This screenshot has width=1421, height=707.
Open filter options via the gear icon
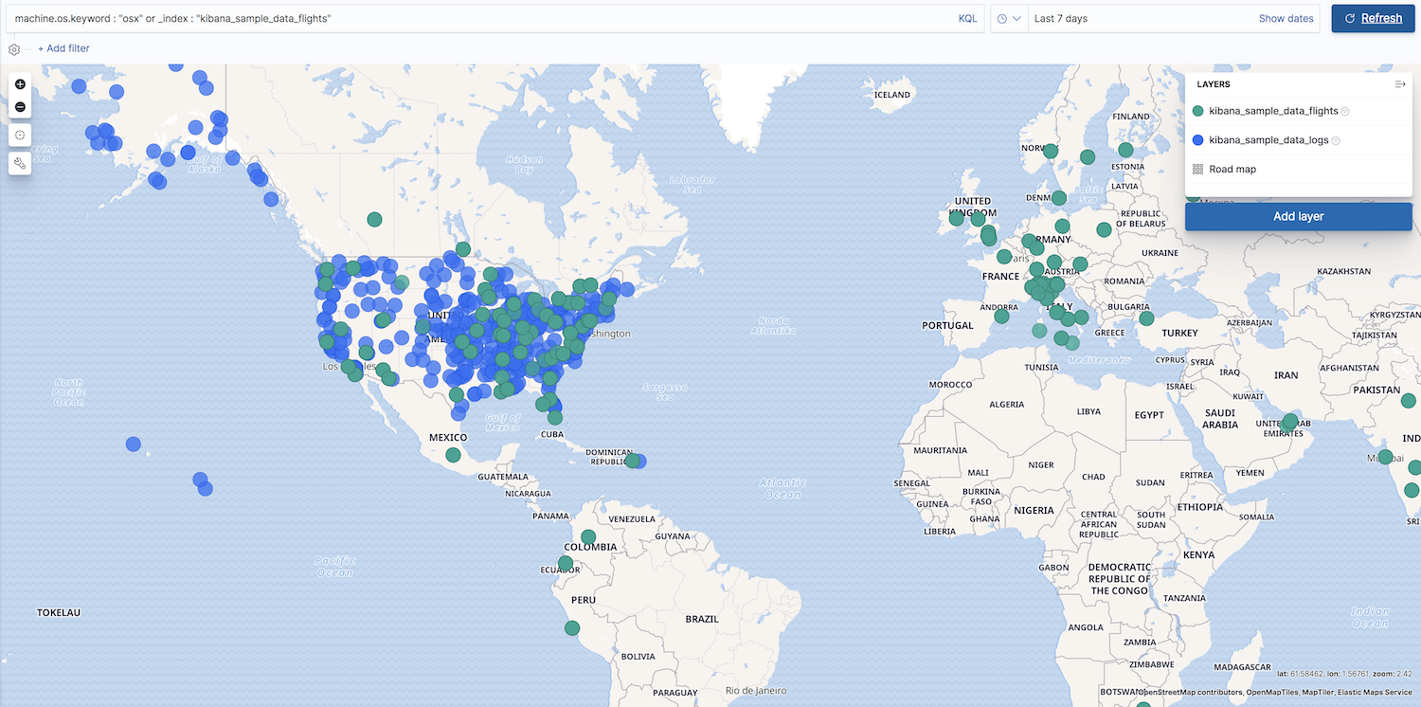point(13,47)
